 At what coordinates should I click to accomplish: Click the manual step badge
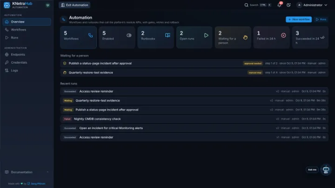click(x=255, y=72)
